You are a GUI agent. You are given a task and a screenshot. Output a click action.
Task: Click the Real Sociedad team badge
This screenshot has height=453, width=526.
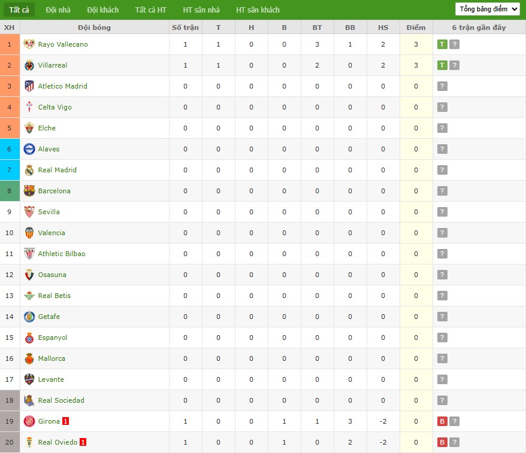[x=29, y=400]
